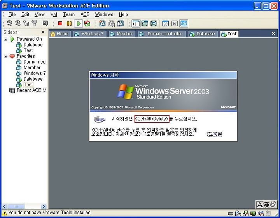280x218 pixels.
Task: Click the third package-shaped toolbar icon
Action: [x=26, y=23]
